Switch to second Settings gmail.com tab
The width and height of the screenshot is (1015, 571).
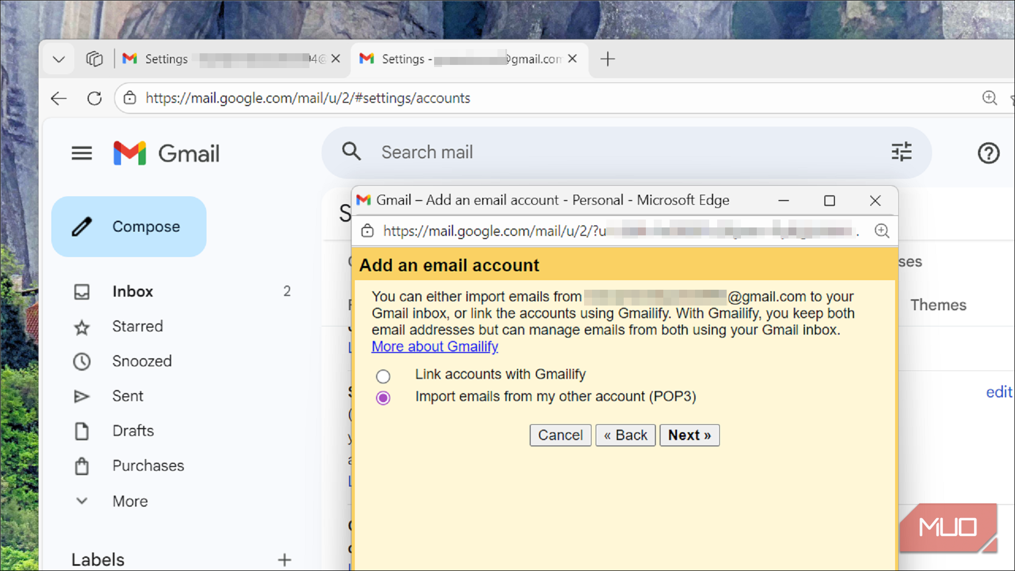(469, 59)
